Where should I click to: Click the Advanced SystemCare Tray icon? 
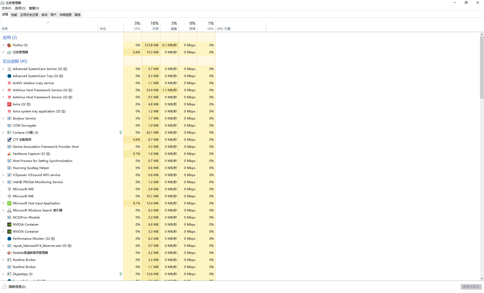[x=9, y=76]
